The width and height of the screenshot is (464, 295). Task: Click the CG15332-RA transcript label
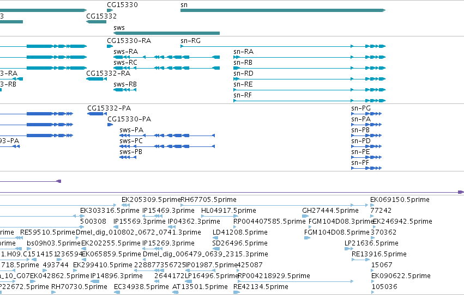click(x=109, y=73)
